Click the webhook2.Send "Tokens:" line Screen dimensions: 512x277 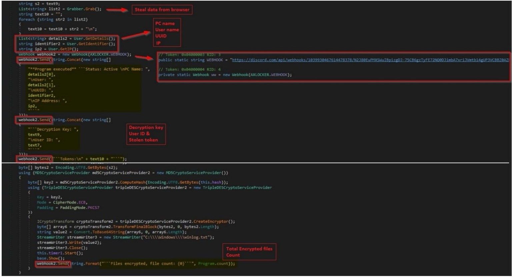coord(73,159)
